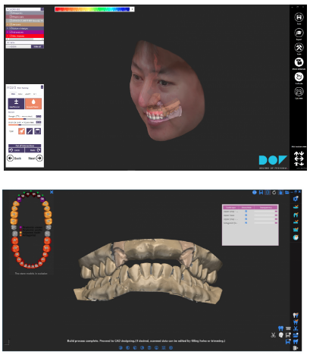310x364 pixels.
Task: Open Expert mode from the black sidebar
Action: [299, 33]
